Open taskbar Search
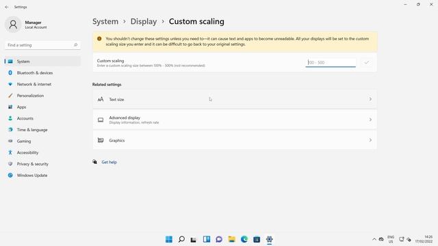This screenshot has height=246, width=438. [x=181, y=239]
